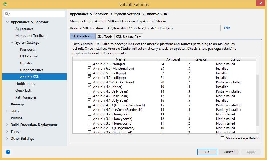Uncheck the Android 6.0 (Marshmallow) checkbox

89,68
